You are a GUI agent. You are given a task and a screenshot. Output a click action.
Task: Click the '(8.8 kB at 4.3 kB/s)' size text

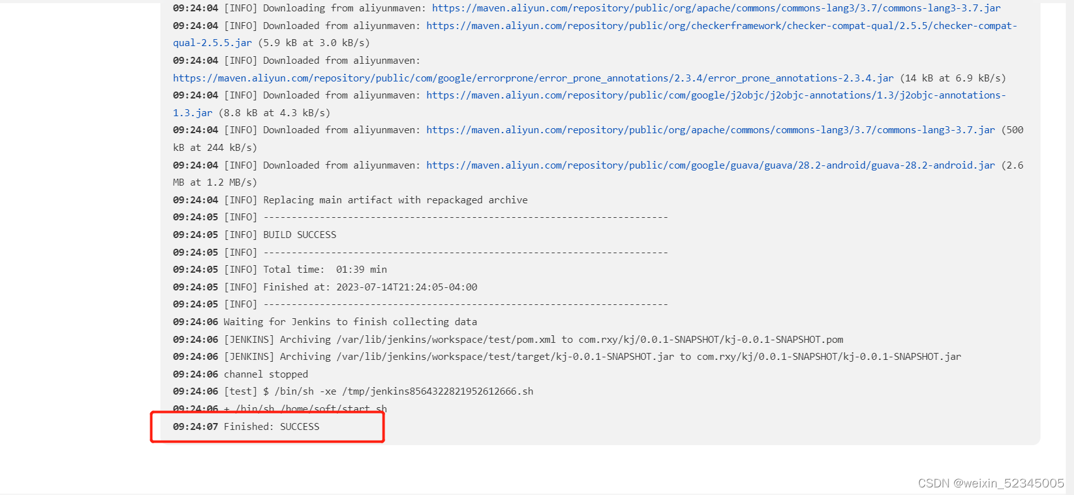coord(275,113)
